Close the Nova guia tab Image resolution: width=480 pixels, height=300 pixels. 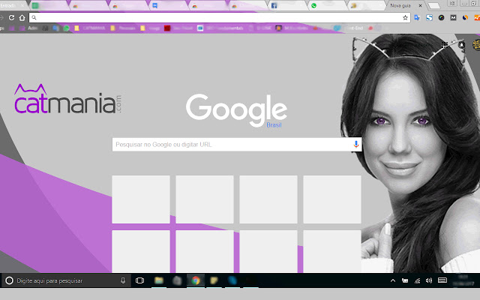tap(420, 5)
